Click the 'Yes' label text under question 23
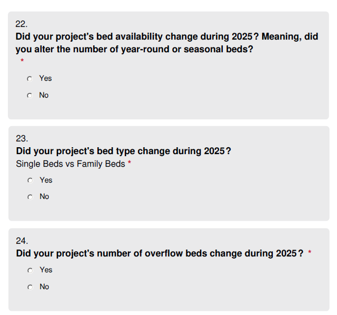 tap(46, 180)
